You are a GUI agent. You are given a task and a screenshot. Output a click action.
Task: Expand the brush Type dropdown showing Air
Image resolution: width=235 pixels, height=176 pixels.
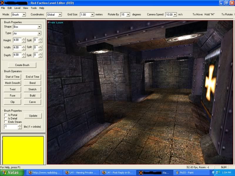point(39,33)
